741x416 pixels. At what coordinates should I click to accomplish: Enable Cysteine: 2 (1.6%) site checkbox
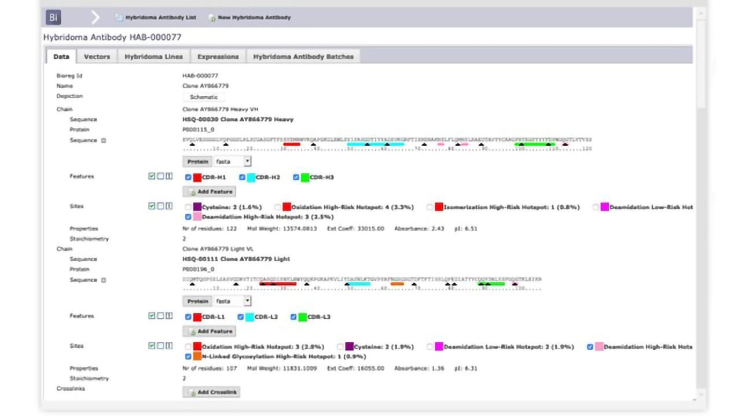click(x=188, y=207)
